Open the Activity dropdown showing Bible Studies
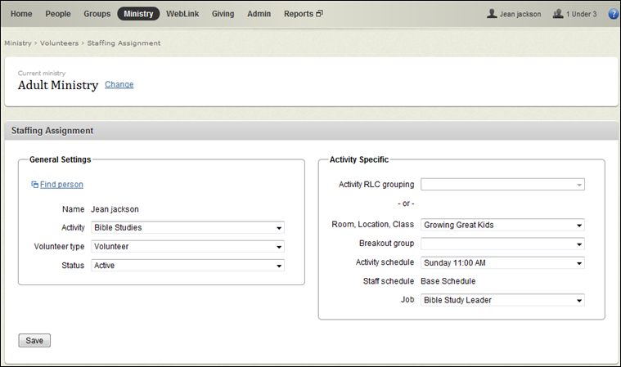 tap(187, 228)
